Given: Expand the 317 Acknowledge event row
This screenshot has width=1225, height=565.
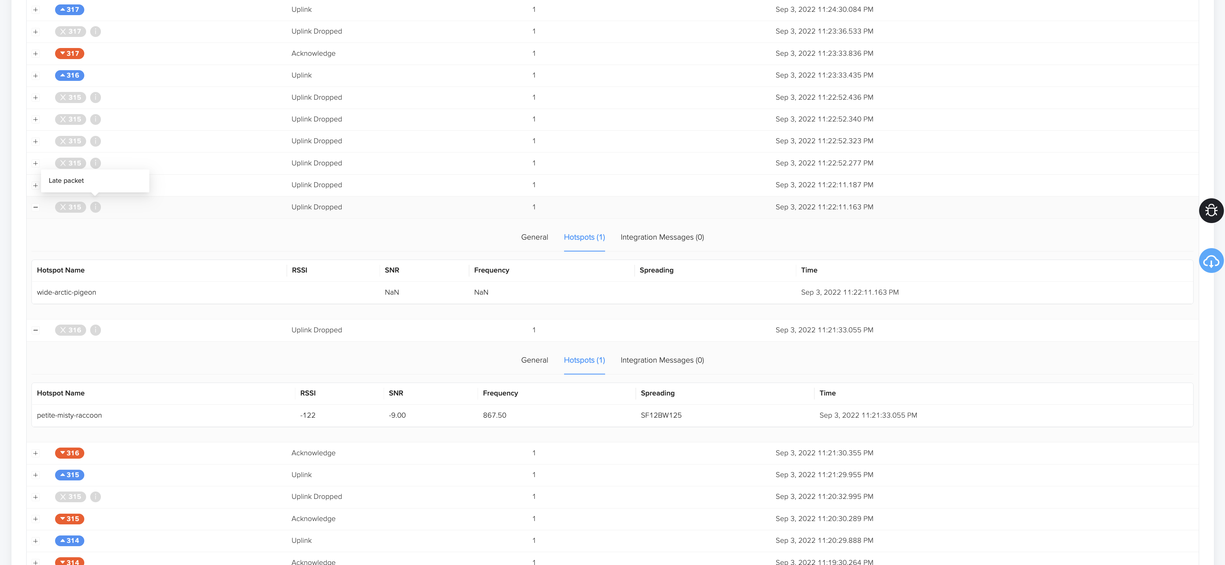Looking at the screenshot, I should (x=35, y=53).
